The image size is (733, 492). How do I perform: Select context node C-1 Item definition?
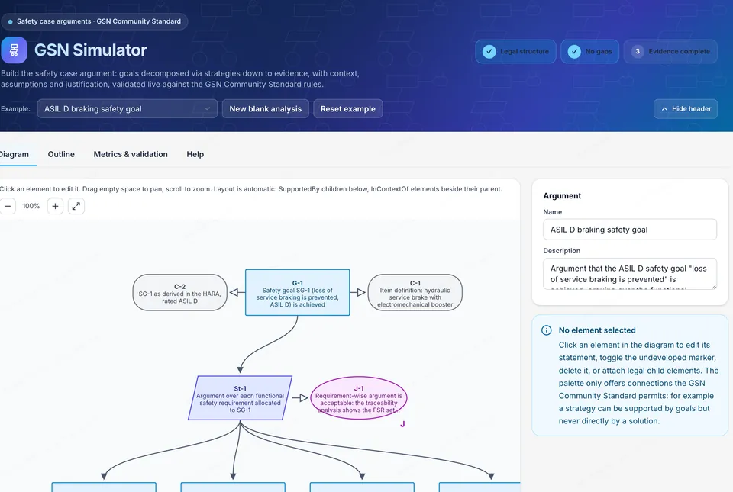point(415,293)
